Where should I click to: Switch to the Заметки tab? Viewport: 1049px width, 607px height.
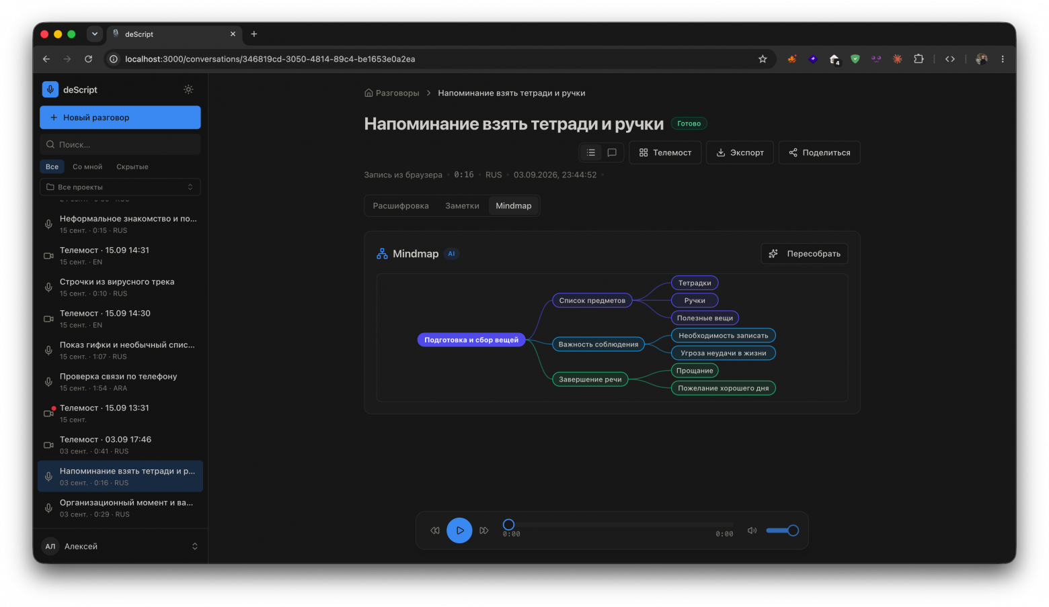(x=462, y=206)
